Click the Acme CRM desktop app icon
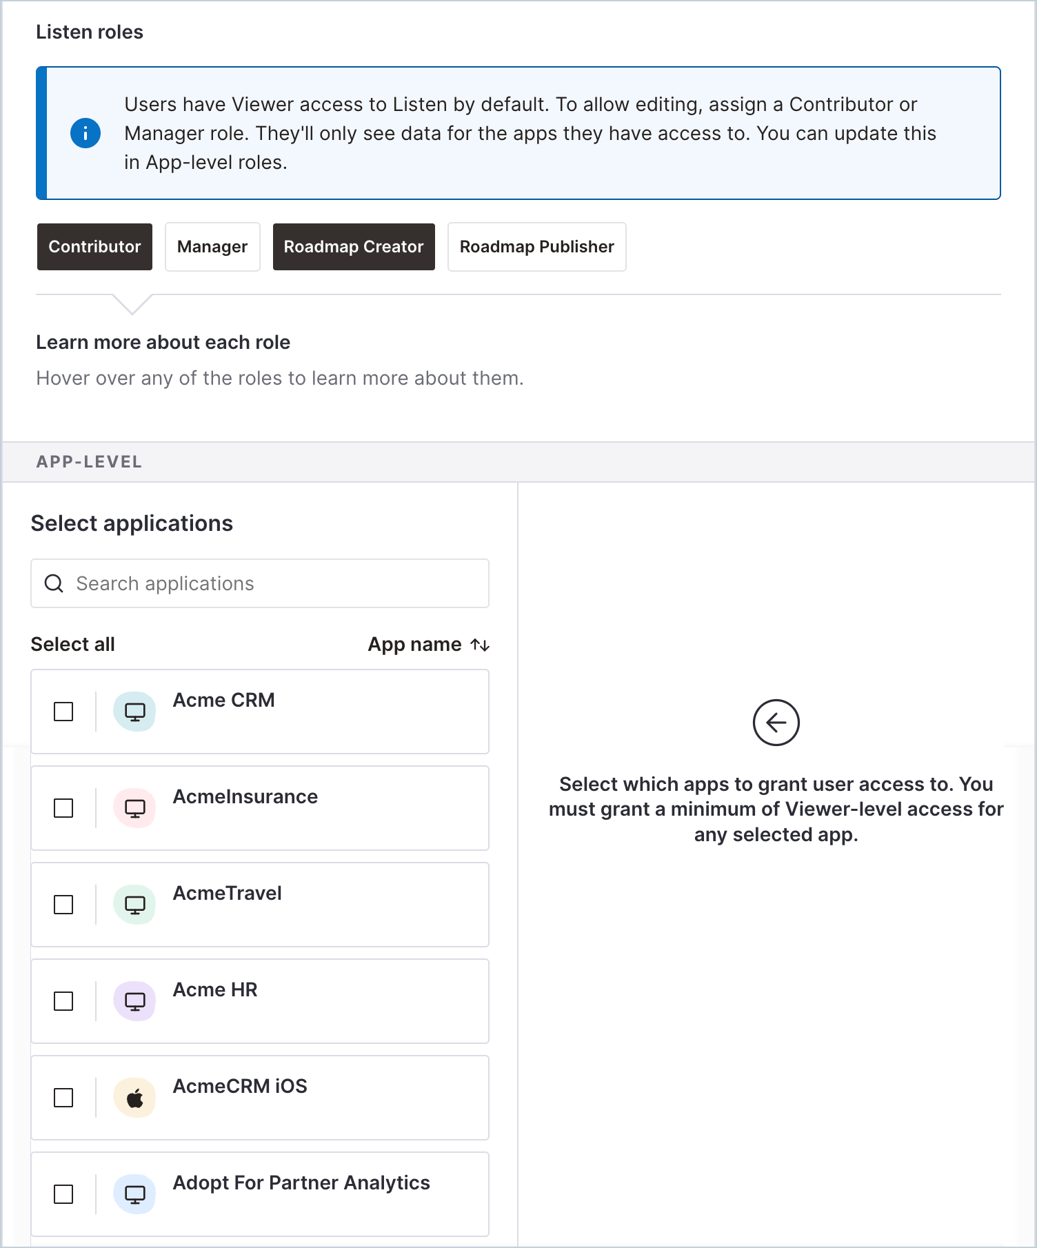The height and width of the screenshot is (1248, 1037). coord(134,712)
